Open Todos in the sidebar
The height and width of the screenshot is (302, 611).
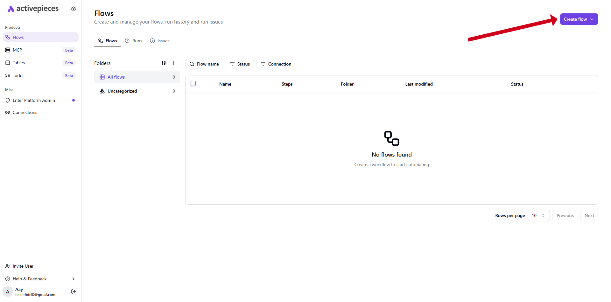click(x=18, y=75)
